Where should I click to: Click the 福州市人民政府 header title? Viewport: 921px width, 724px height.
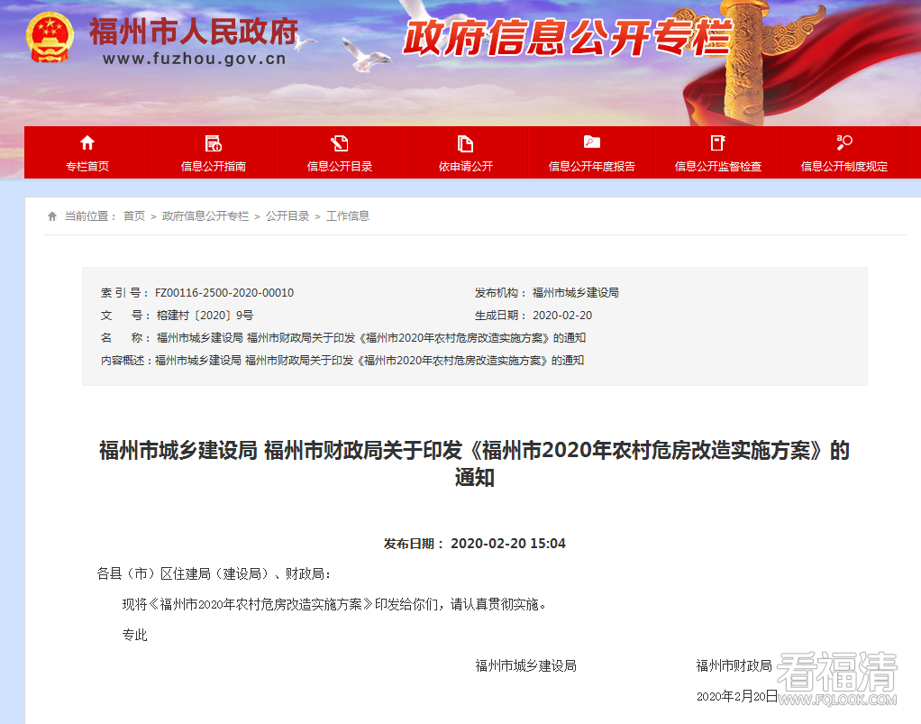coord(193,32)
